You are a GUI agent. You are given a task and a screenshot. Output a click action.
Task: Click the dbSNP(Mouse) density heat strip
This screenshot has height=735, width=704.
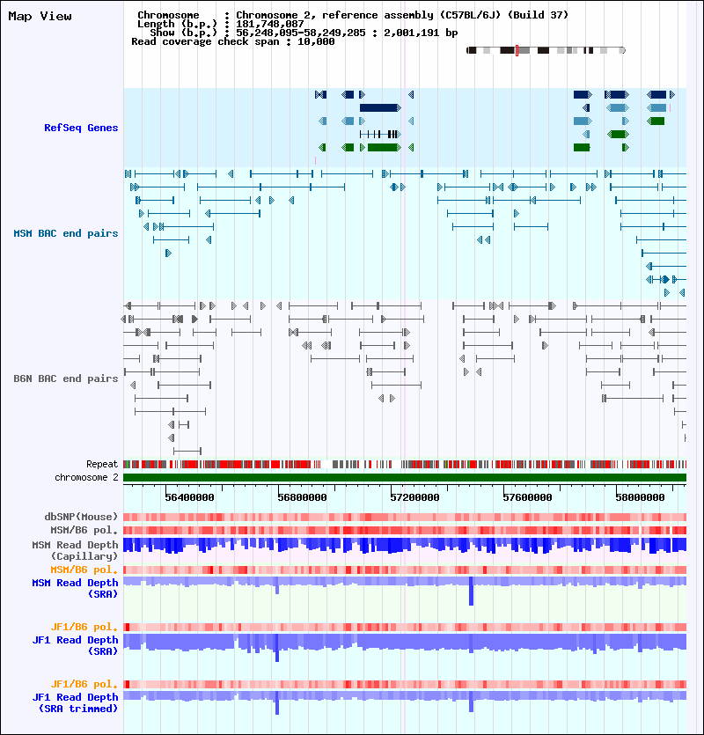point(405,517)
